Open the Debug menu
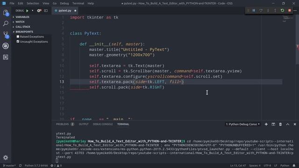Viewport: 299px width, 168px height. tap(64, 3)
